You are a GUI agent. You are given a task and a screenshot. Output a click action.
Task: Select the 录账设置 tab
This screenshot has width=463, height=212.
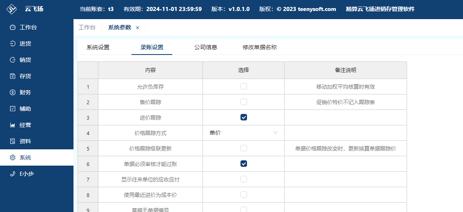(x=152, y=47)
